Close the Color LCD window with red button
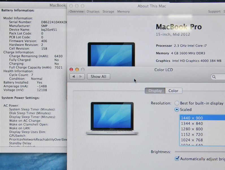Viewport: 225px width, 170px height. click(x=71, y=70)
